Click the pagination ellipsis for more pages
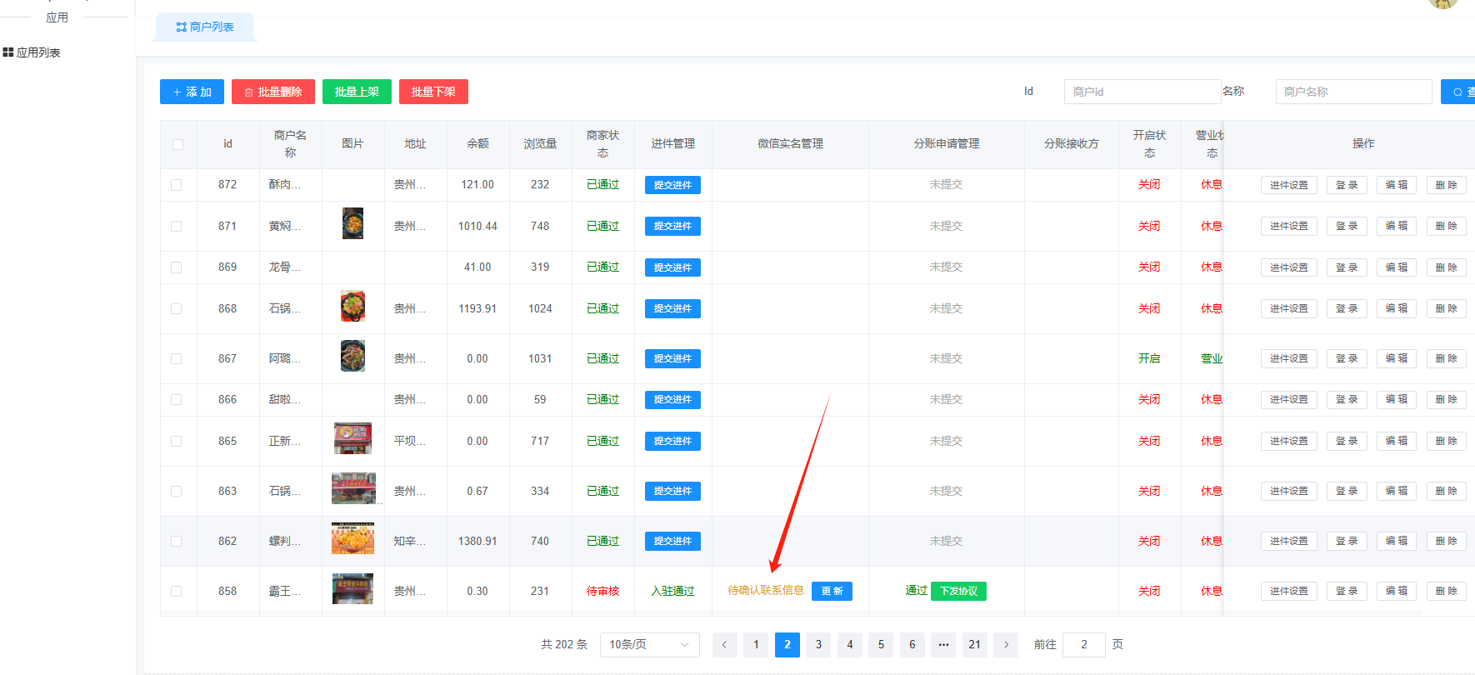The width and height of the screenshot is (1475, 675). pos(943,644)
